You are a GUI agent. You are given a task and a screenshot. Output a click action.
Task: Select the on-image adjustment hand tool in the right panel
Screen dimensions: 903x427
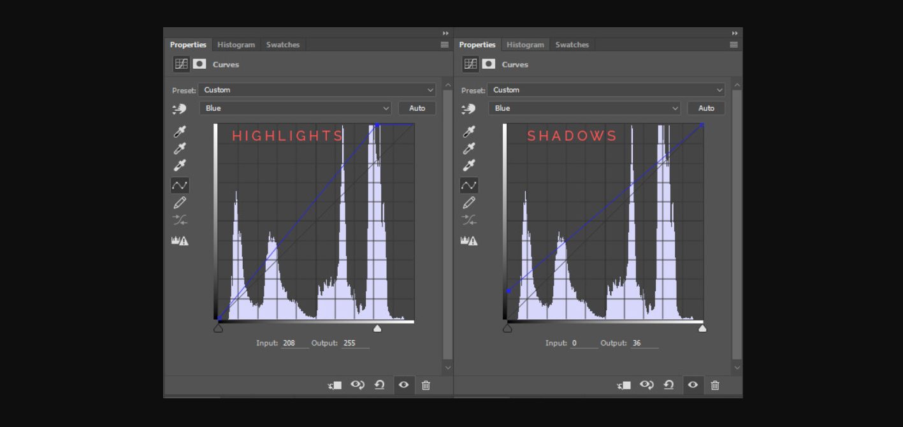469,109
